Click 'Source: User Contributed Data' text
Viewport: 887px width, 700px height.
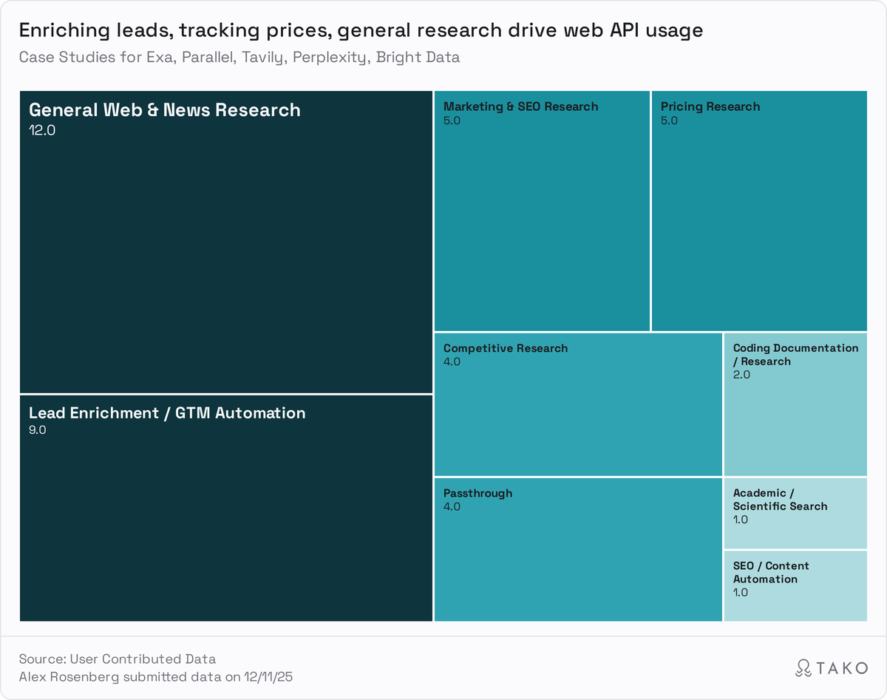tap(118, 659)
